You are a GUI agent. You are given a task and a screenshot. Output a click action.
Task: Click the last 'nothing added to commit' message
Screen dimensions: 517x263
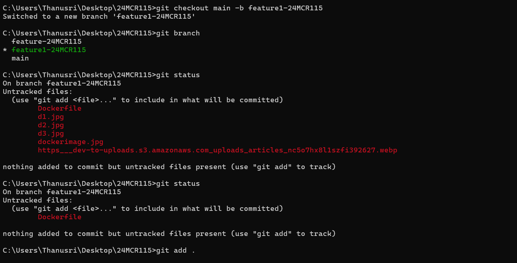tap(169, 234)
